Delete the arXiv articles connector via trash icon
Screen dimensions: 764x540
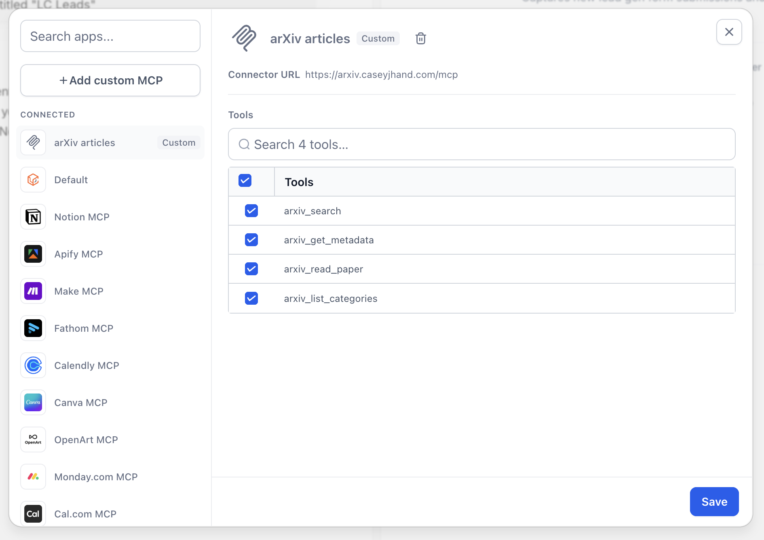421,38
